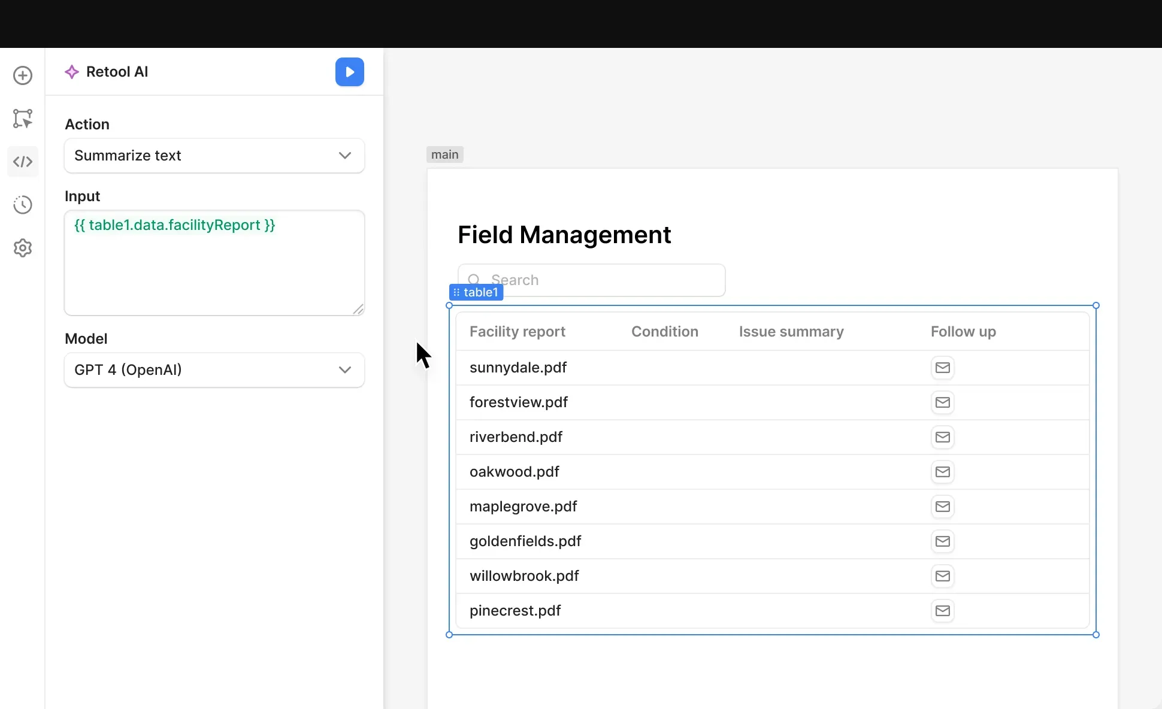Click the Input box resize handle
Screen dimensions: 1162x709
(358, 310)
